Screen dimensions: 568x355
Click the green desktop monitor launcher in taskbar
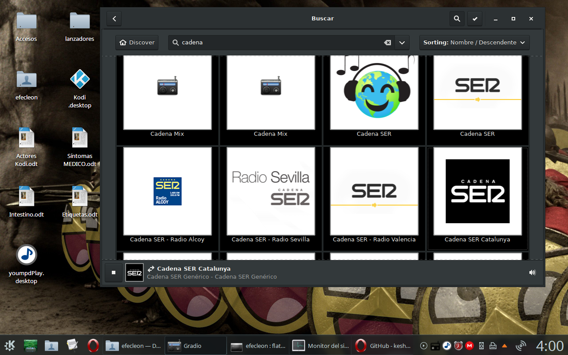pyautogui.click(x=31, y=345)
